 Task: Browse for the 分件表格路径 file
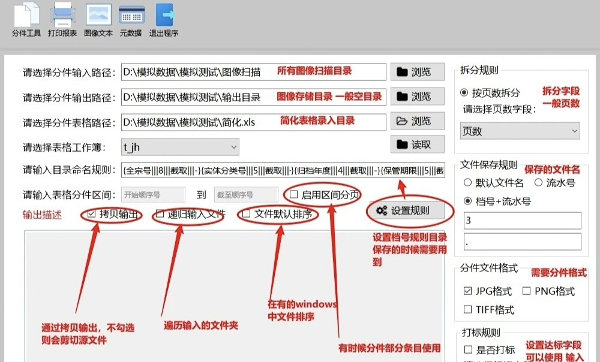coord(418,121)
